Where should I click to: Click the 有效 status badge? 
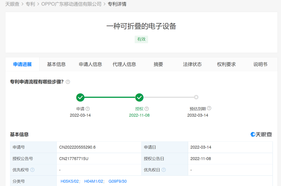[141, 39]
